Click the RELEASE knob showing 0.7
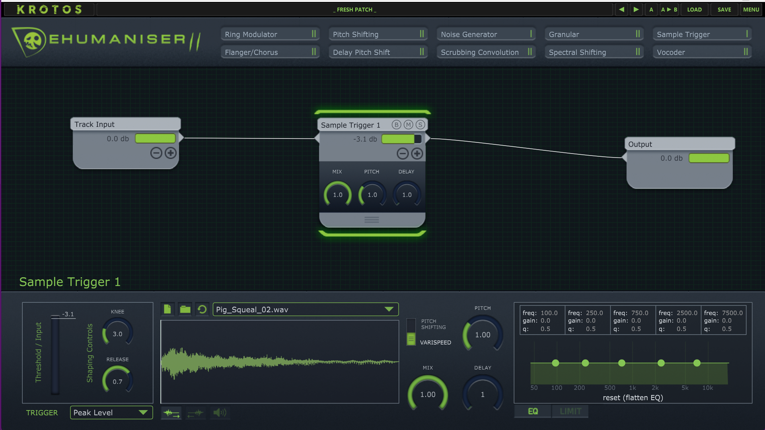The image size is (765, 430). [117, 380]
